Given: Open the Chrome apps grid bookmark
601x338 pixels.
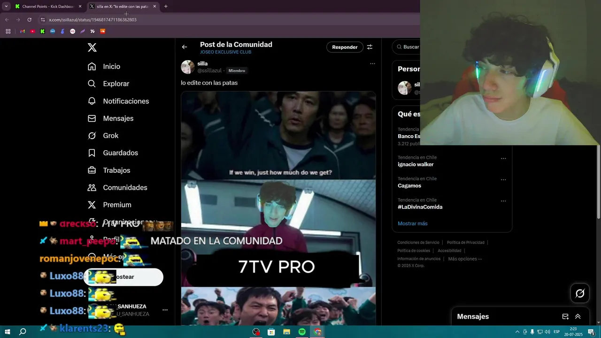Looking at the screenshot, I should [8, 31].
